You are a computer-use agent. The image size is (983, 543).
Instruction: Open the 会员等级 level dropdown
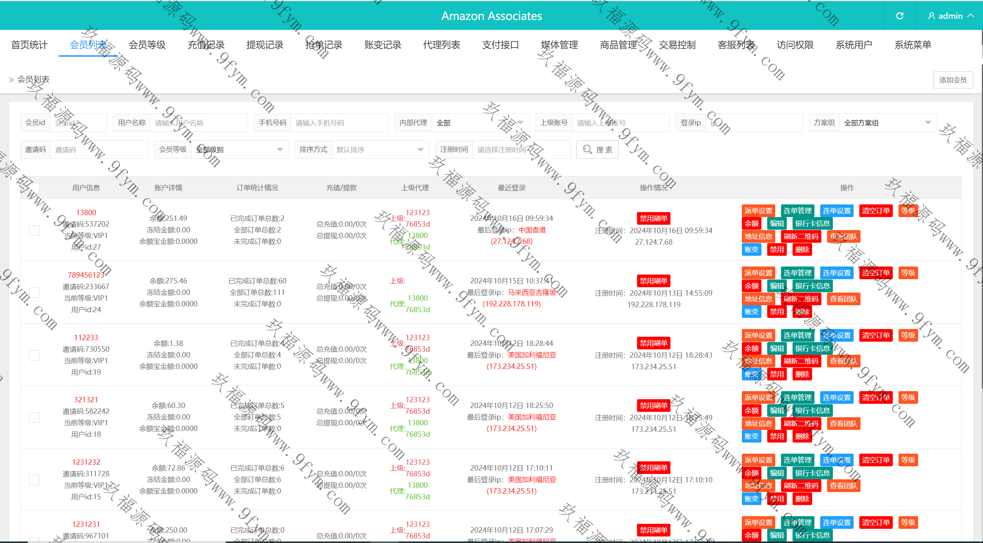click(240, 150)
